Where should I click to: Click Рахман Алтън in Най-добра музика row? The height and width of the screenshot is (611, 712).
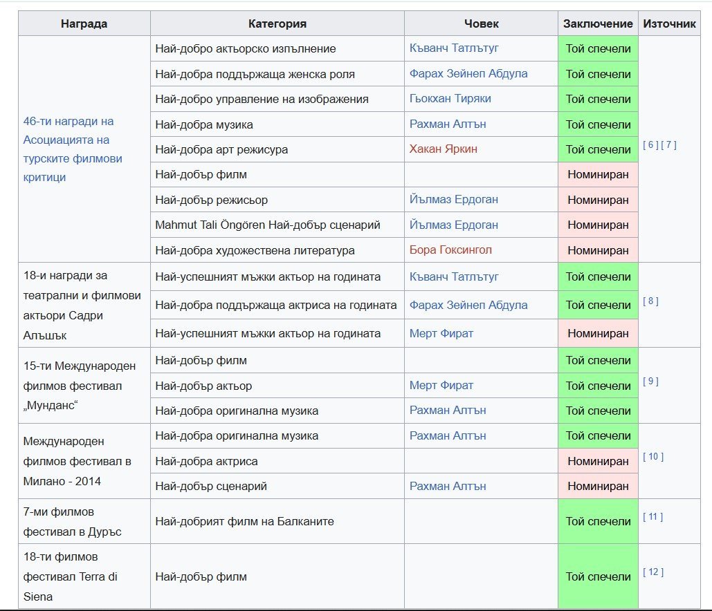[448, 124]
